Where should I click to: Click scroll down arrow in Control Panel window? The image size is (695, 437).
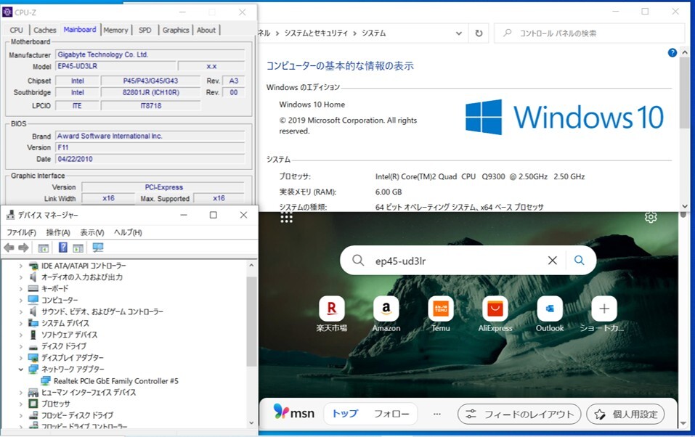[684, 205]
